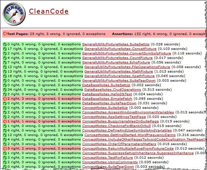Open ConceptNotes.OrderOfParametersMatters link
The height and width of the screenshot is (170, 207).
(x=119, y=144)
